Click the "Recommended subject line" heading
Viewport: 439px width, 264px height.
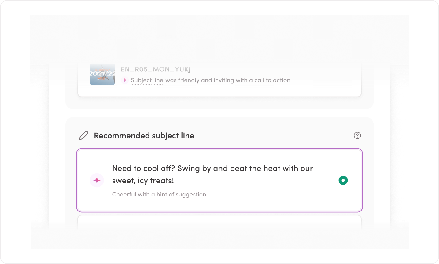click(144, 135)
